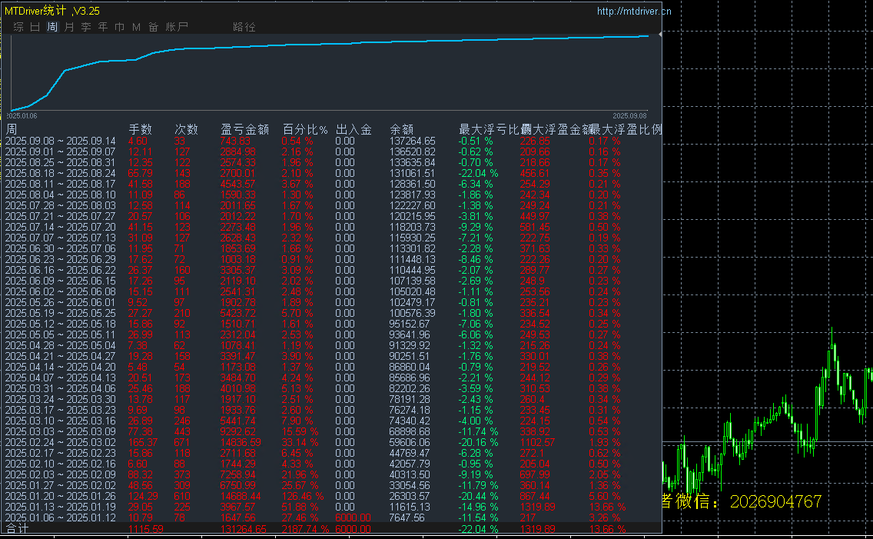This screenshot has width=873, height=539.
Task: Select the 2025.02.24 ~ 2025.03.02 week row
Action: (60, 442)
